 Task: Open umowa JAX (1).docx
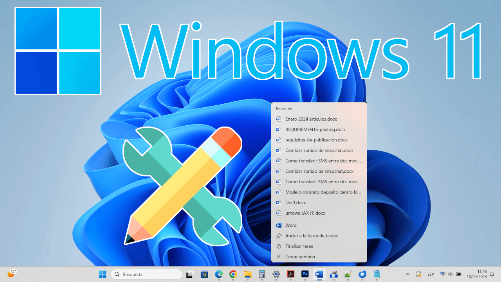(319, 213)
